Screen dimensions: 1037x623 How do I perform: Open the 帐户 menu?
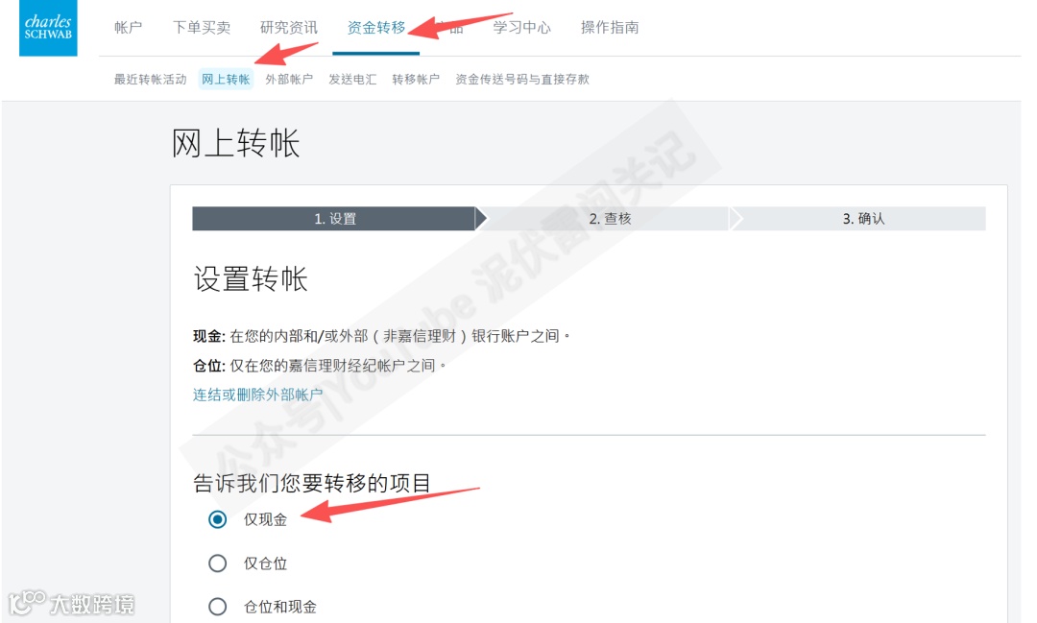[129, 27]
